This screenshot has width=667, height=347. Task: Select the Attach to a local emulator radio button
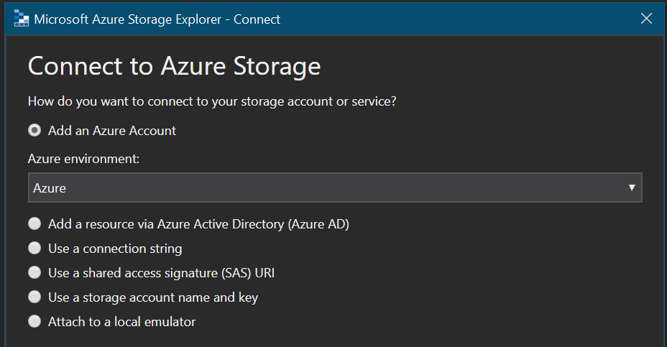coord(34,322)
